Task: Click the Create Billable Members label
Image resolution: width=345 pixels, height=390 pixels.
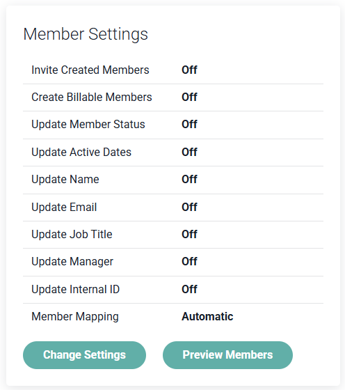Action: click(x=91, y=97)
